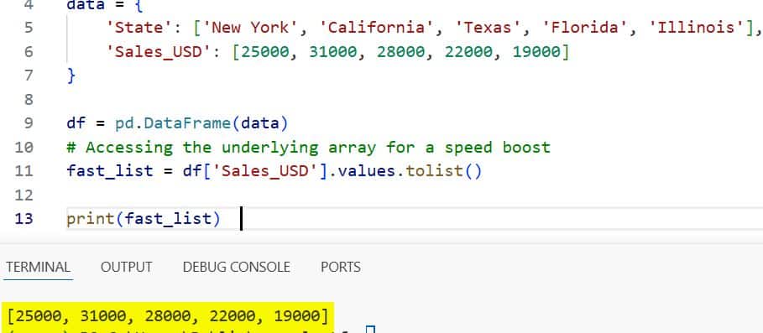Click the value 25000 in code line 6

265,51
